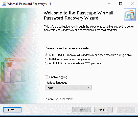Close the window with X icon
138x117 pixels.
[x=132, y=4]
